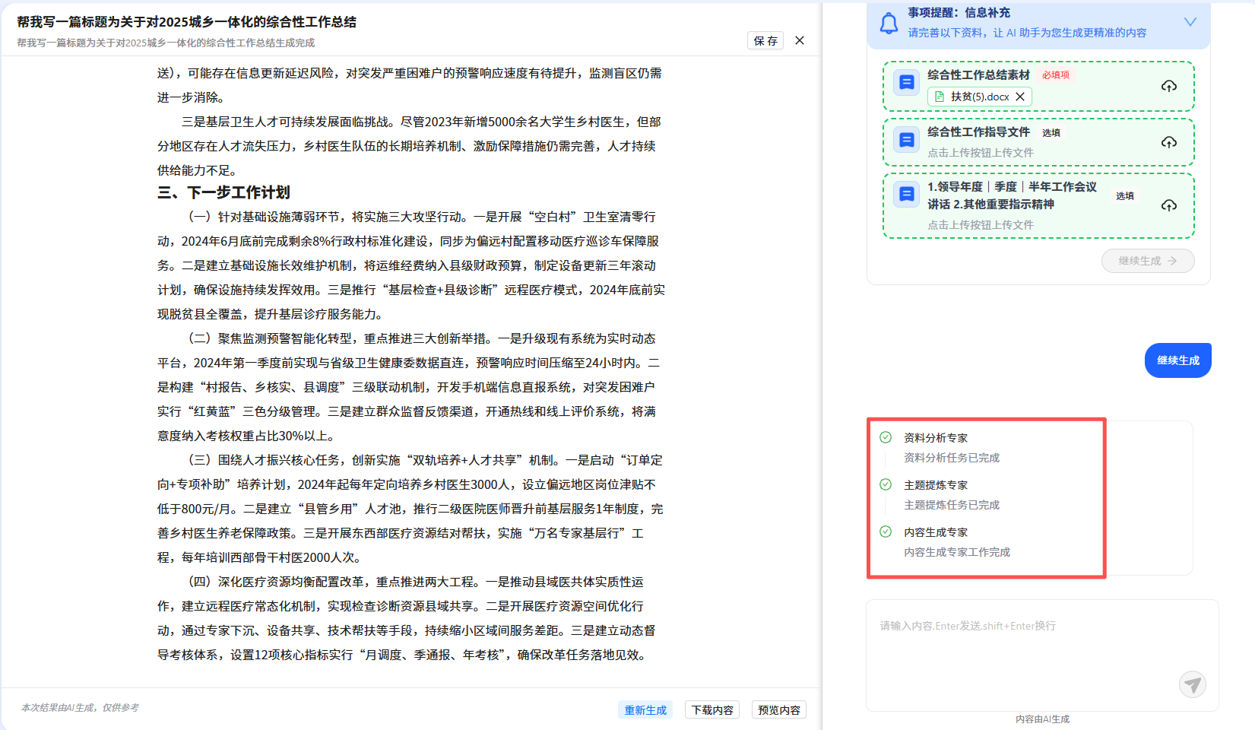Click the 综合性工作总结素材 document icon
The height and width of the screenshot is (730, 1255).
pyautogui.click(x=906, y=82)
